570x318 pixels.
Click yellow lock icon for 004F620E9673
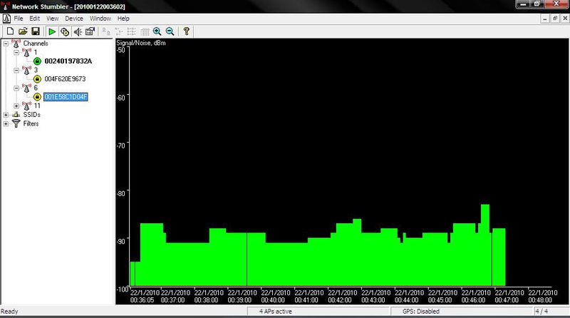click(37, 79)
